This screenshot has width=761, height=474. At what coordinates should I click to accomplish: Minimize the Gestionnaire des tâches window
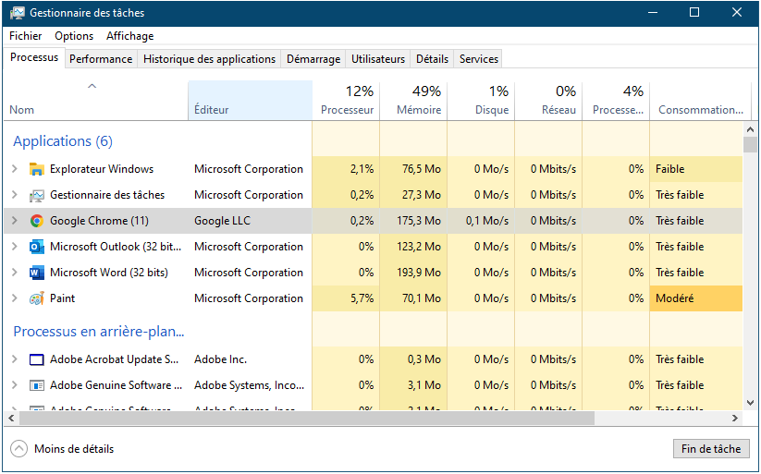(x=653, y=13)
